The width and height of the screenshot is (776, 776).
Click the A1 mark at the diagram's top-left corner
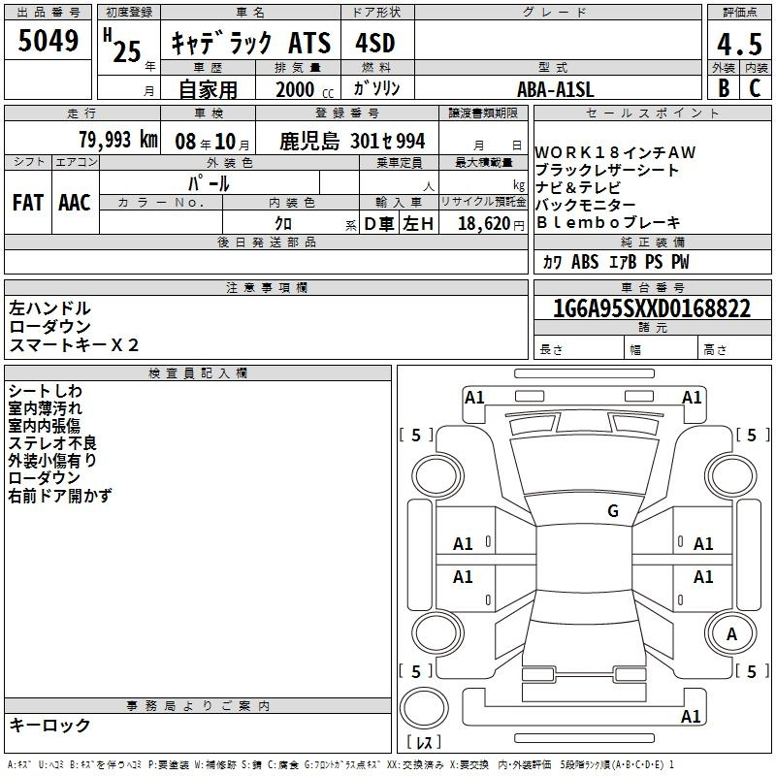point(474,397)
